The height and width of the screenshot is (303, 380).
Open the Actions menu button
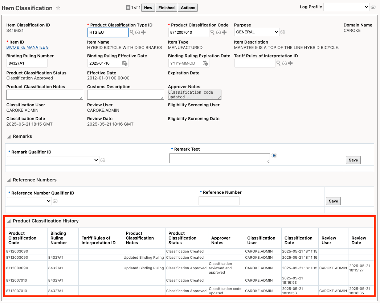(x=188, y=8)
